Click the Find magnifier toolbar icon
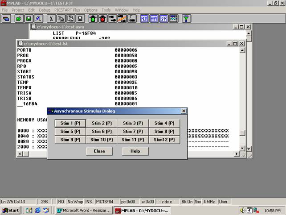Screen dimensions: 286x215 point(38,19)
